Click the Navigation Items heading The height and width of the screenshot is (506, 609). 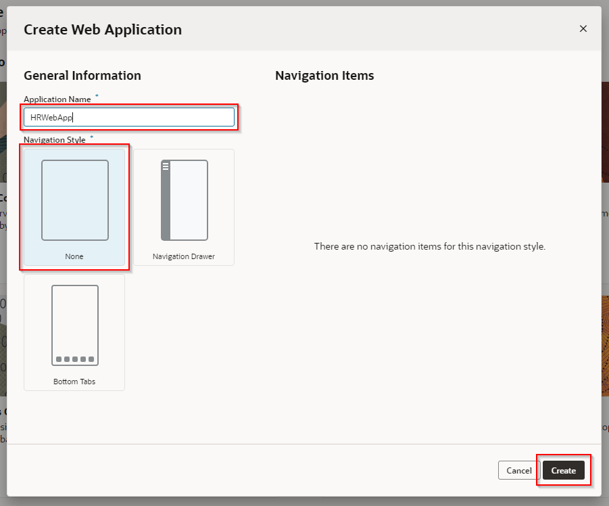click(324, 76)
